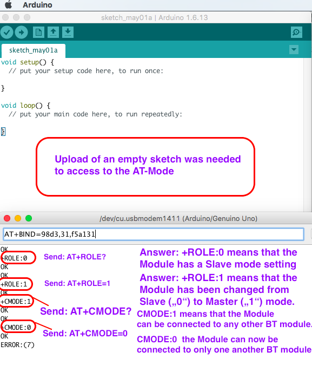Click the Verify checkmark button
Screen dimensions: 312x365
coord(6,32)
